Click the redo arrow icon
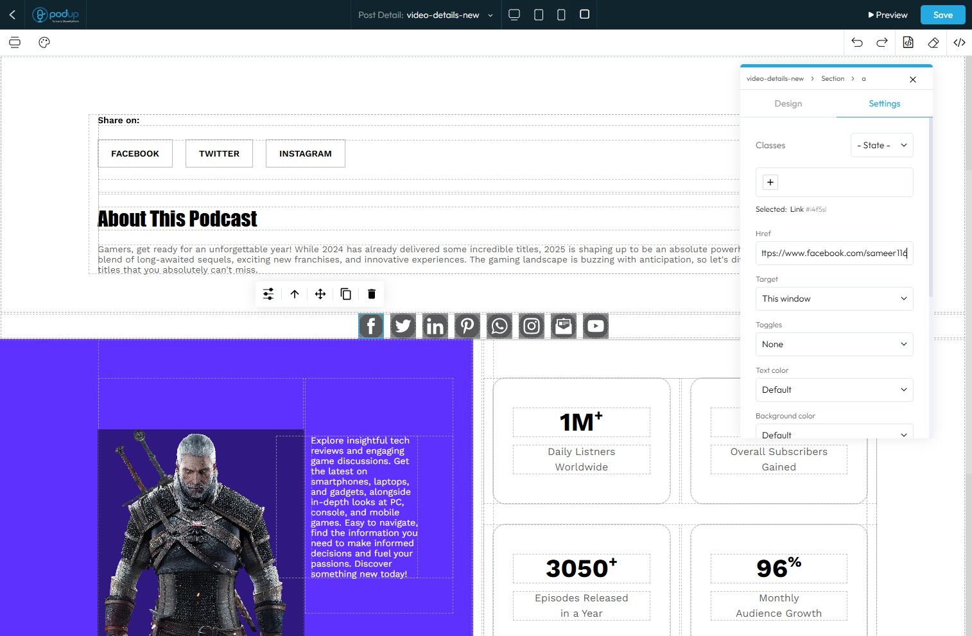Viewport: 972px width, 636px height. coord(882,42)
